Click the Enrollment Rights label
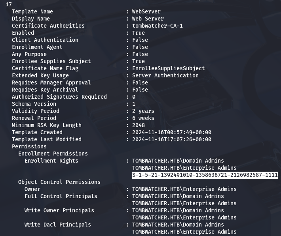Screen dimensions: 281x236 pos(51,161)
